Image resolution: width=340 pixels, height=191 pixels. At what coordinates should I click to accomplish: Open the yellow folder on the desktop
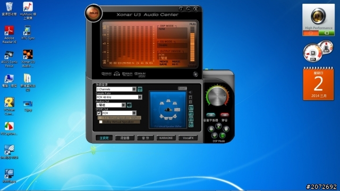28,82
